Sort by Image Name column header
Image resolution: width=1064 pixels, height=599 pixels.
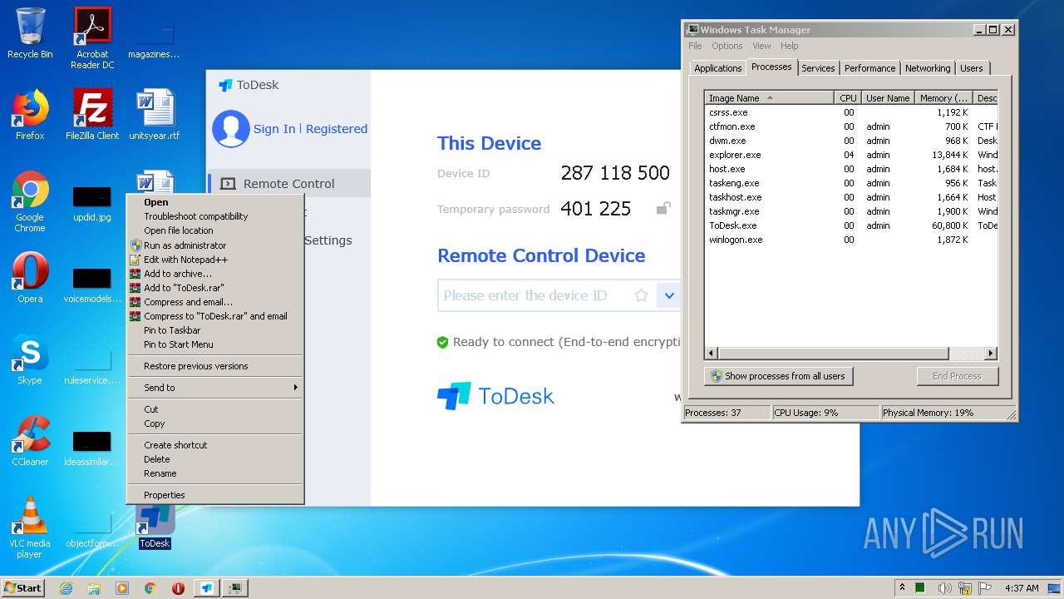point(769,98)
